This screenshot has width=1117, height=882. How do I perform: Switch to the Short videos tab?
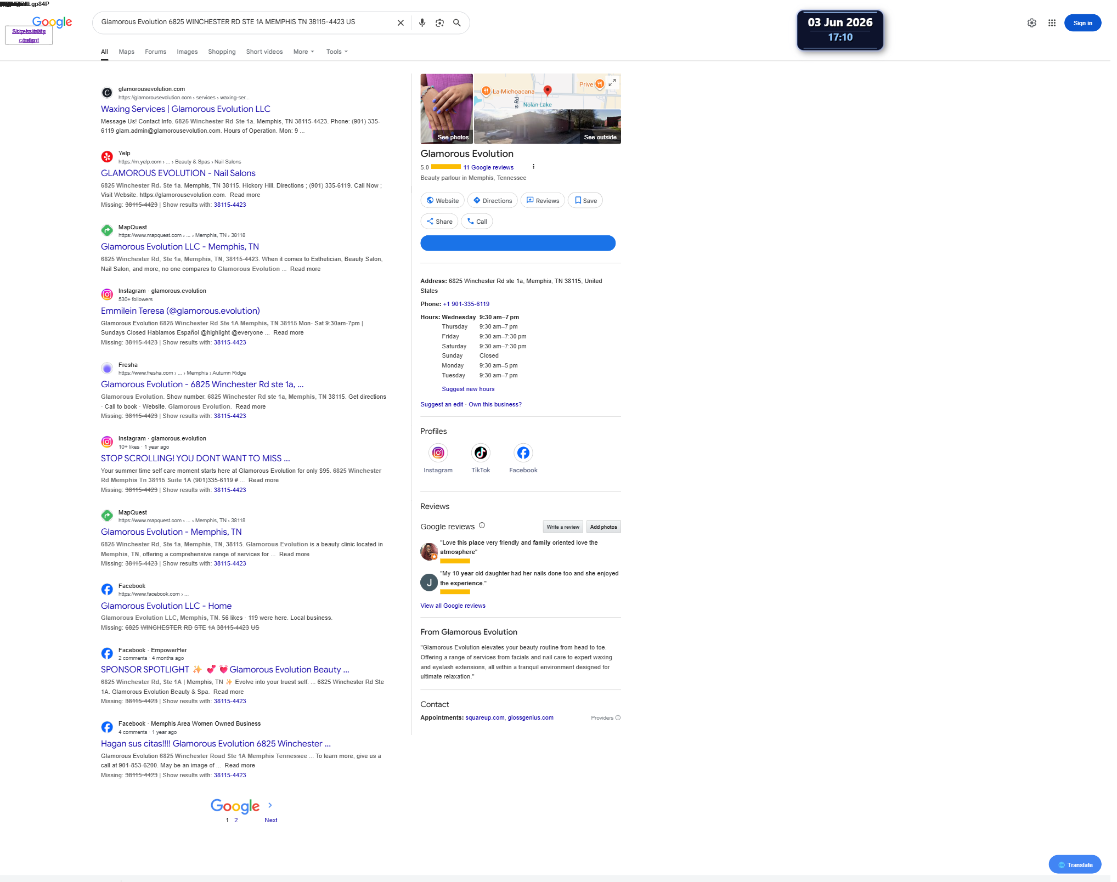264,52
